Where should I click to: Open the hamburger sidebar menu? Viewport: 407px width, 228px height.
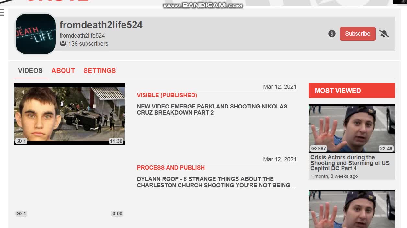(2, 12)
